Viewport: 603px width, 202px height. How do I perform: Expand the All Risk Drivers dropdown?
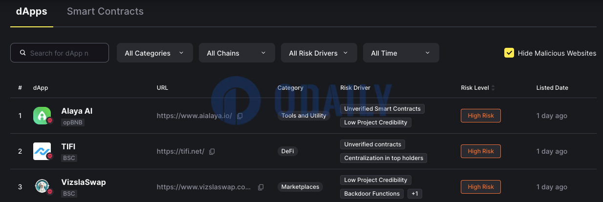(319, 53)
